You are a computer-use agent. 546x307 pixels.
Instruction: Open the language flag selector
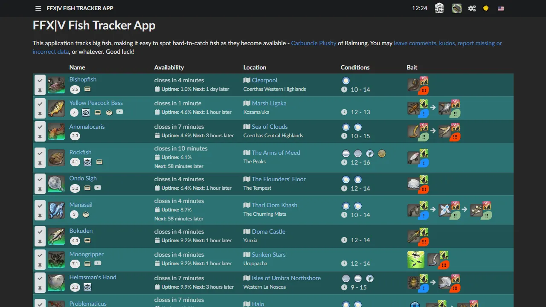(500, 8)
